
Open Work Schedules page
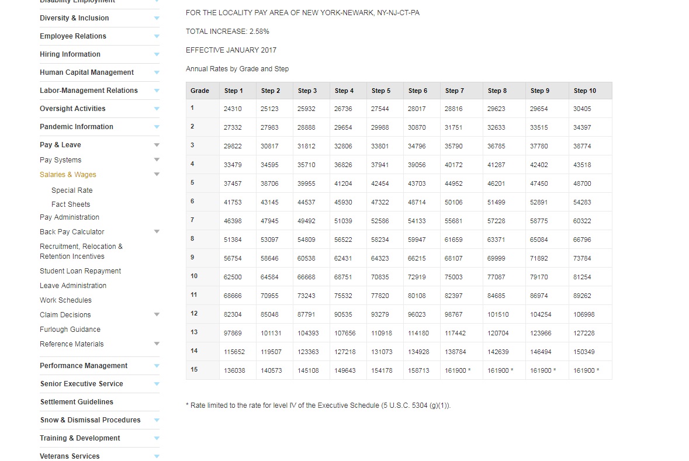click(65, 300)
